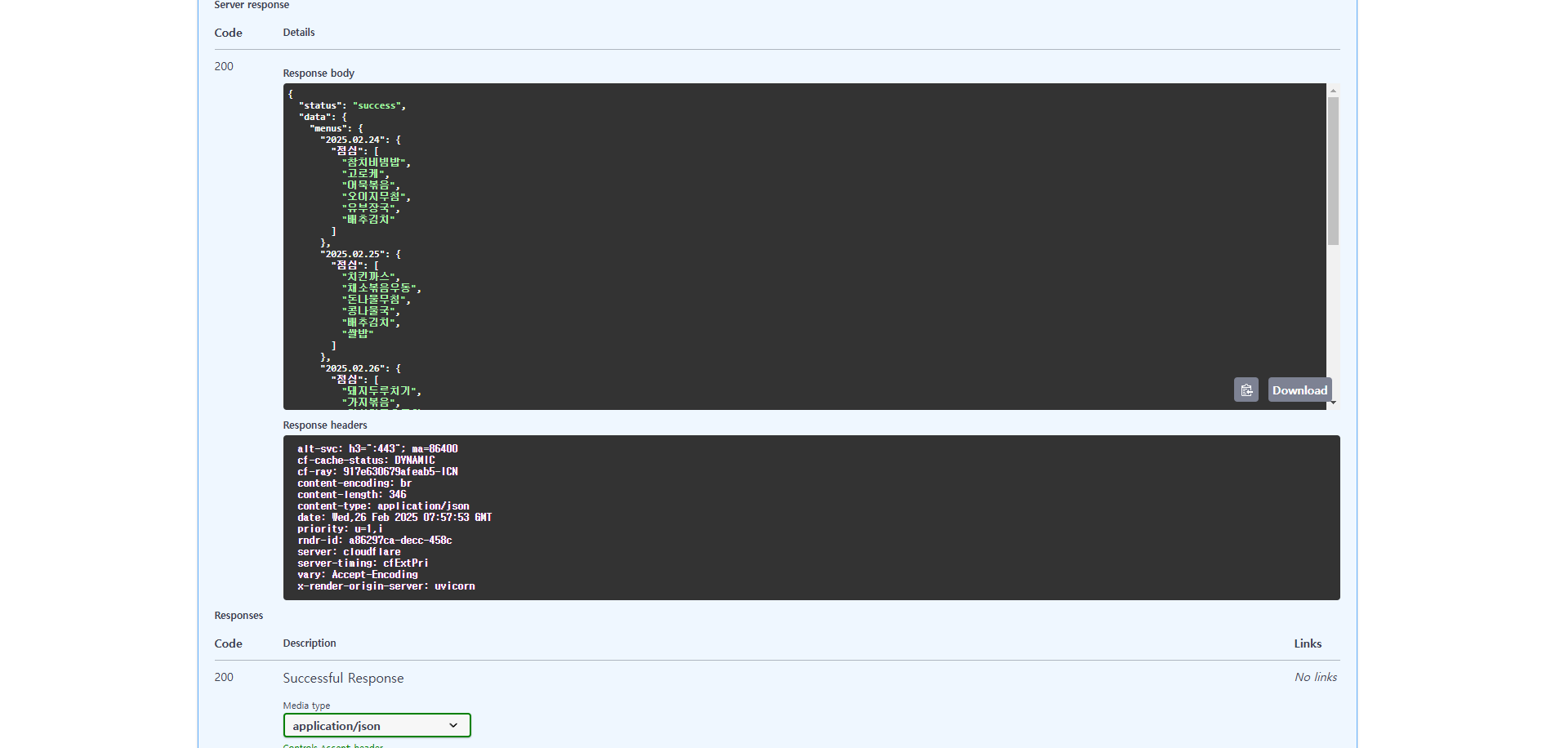Select the menu item 쌀밥
The image size is (1551, 748).
[358, 334]
